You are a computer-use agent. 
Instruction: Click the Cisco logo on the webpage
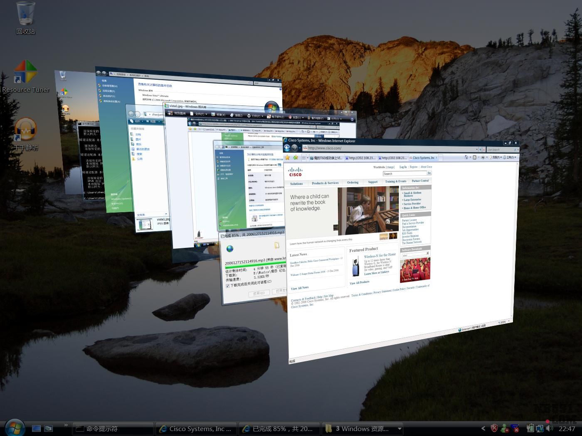click(x=296, y=172)
